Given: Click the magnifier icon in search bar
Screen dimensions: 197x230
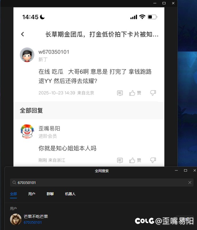Looking at the screenshot, I should 14,183.
